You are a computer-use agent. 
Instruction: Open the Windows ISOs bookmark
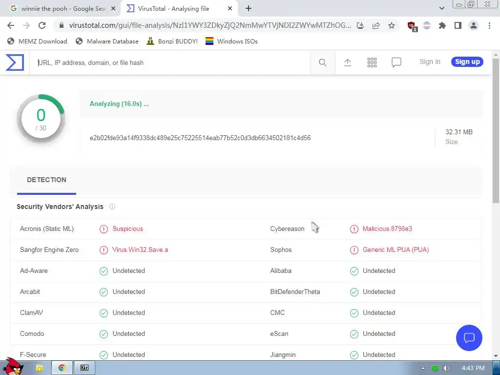(231, 41)
